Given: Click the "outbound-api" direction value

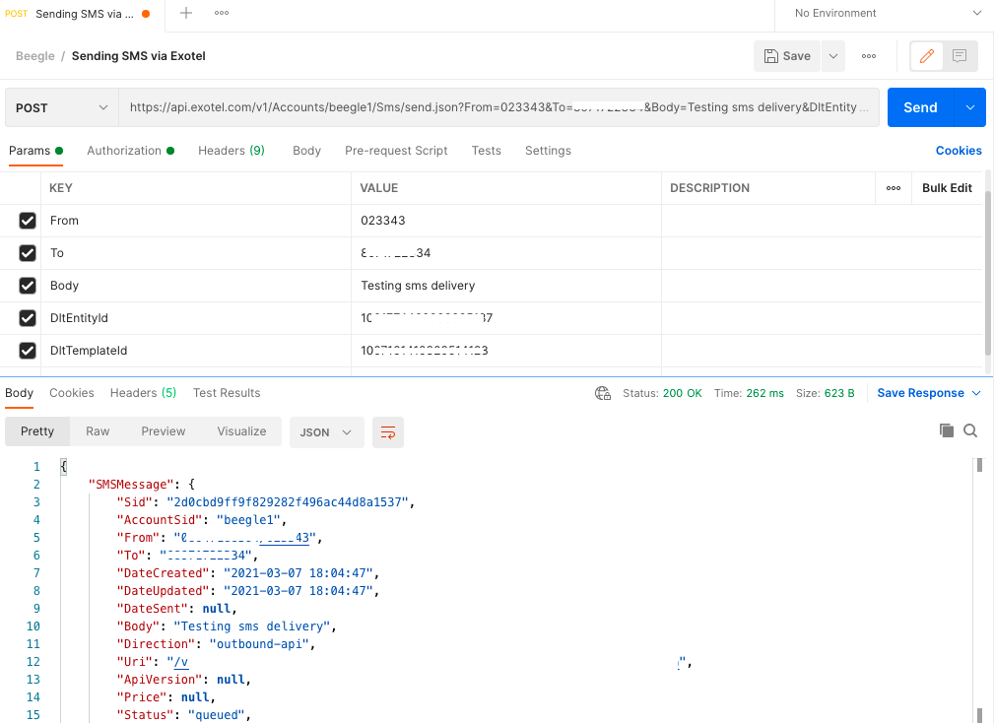Looking at the screenshot, I should (259, 644).
